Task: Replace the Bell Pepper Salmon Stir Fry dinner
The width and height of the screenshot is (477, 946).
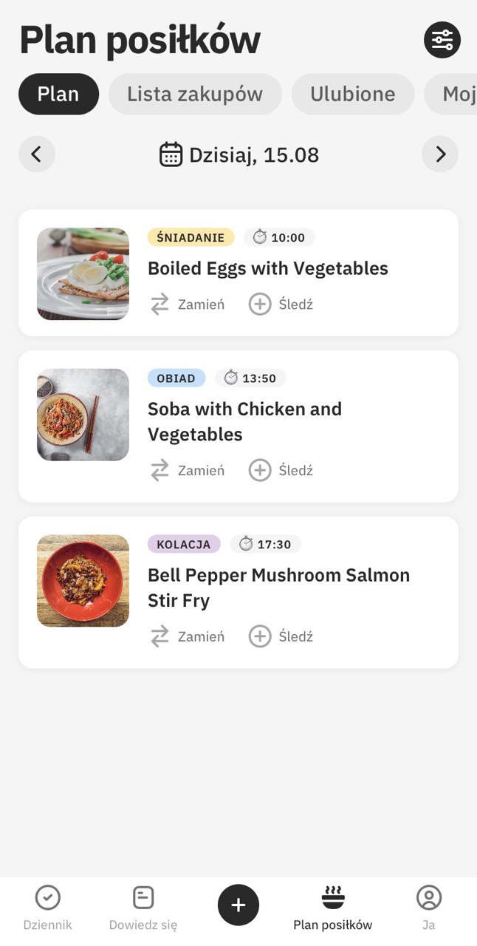Action: (188, 636)
